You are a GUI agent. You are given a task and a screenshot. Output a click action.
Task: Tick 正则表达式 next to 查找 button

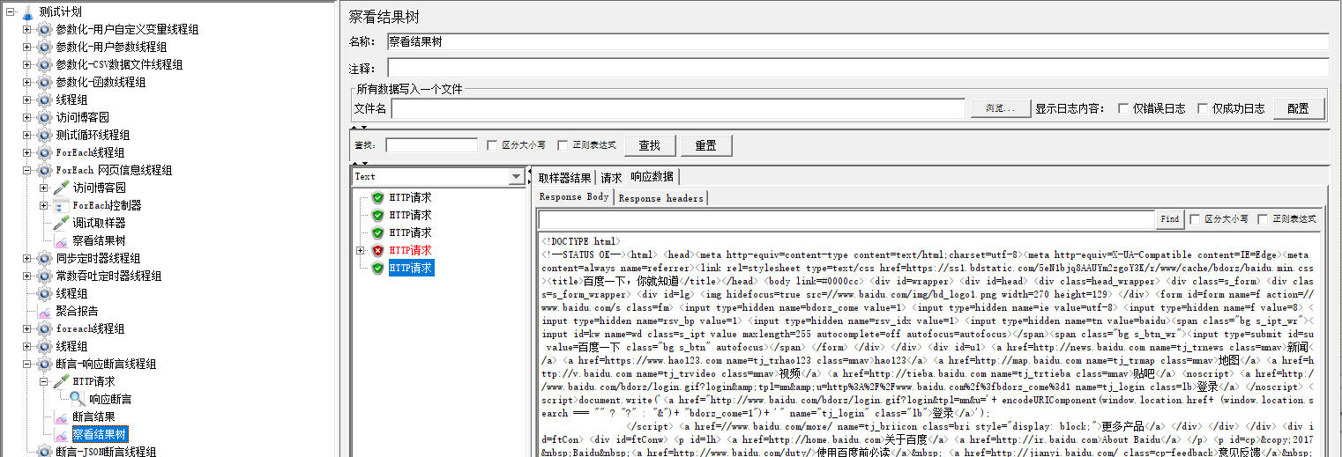click(563, 145)
